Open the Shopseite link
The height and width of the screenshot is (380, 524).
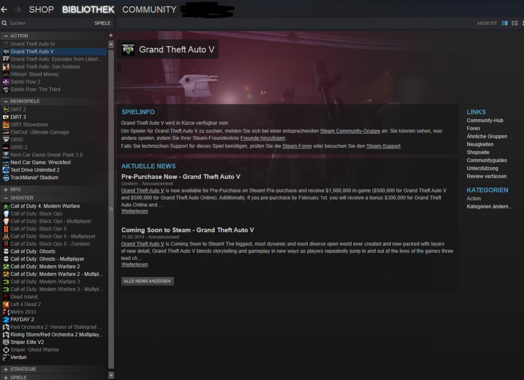click(x=478, y=153)
